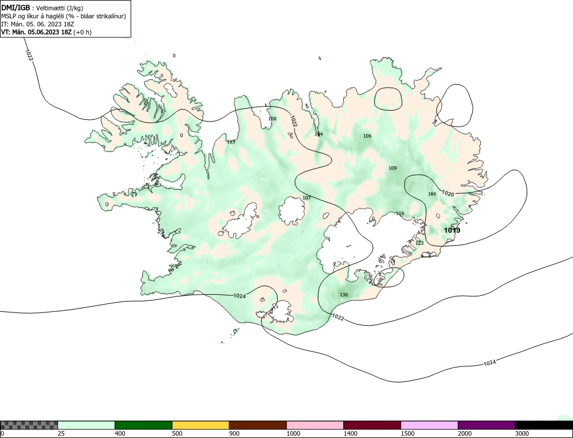This screenshot has height=438, width=573.
Task: Click the 1024 isobar label in the southeast sea
Action: pyautogui.click(x=490, y=362)
